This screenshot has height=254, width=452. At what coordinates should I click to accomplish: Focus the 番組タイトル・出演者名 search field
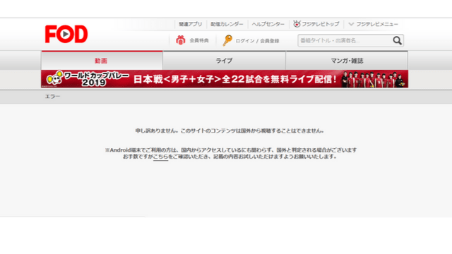click(x=345, y=41)
